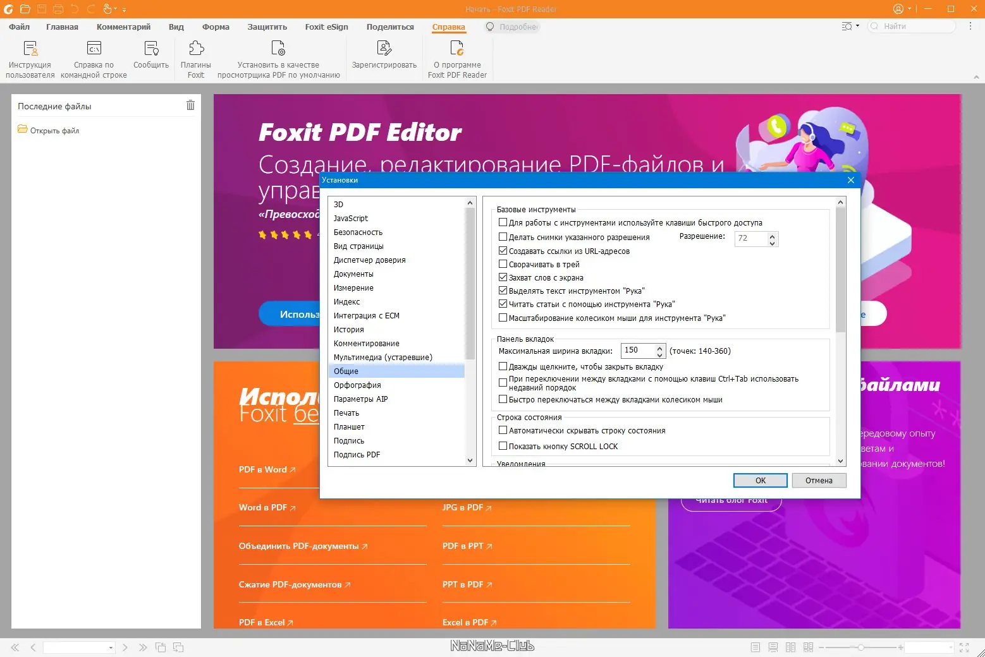This screenshot has width=985, height=657.
Task: Go to previous page in status bar
Action: click(x=33, y=647)
